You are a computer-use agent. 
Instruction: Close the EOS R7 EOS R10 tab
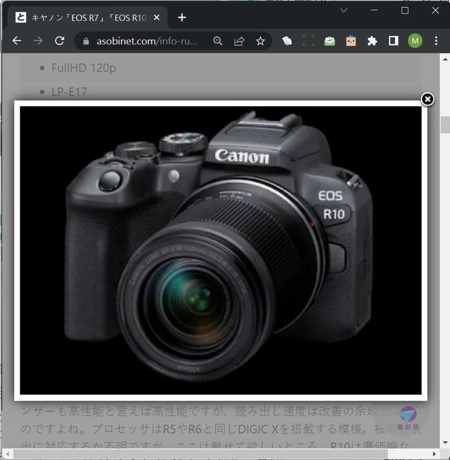157,18
